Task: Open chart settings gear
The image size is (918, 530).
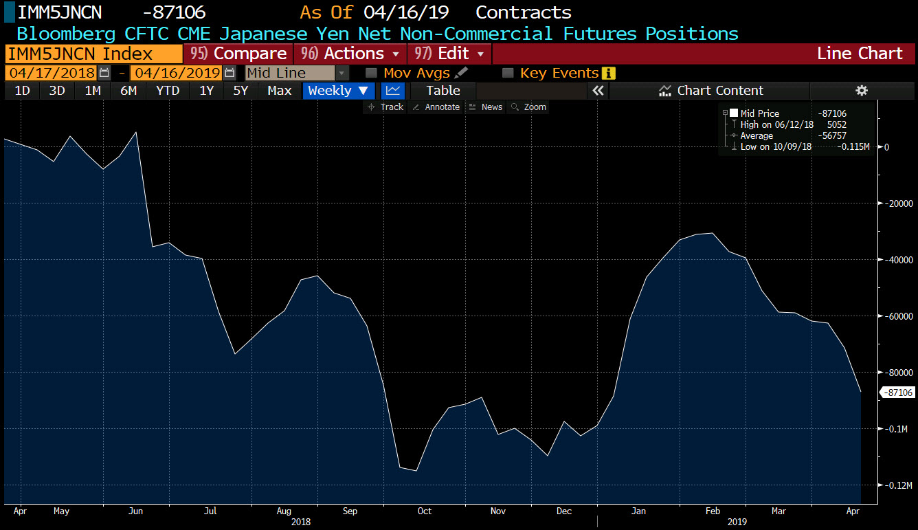Action: (862, 91)
